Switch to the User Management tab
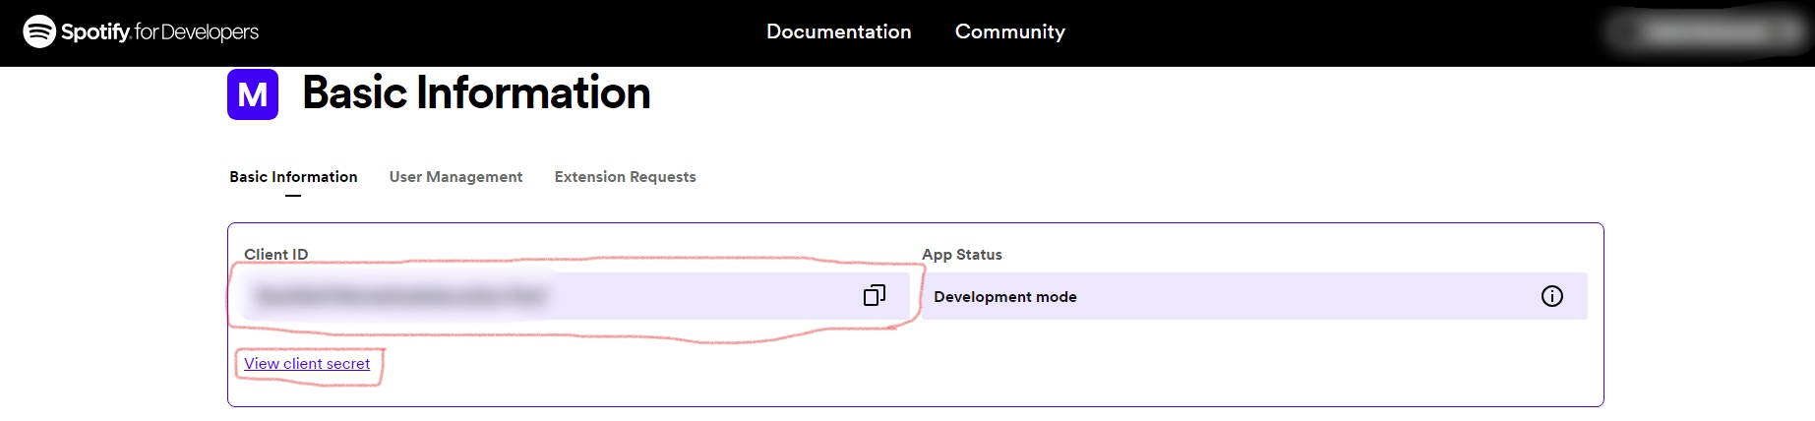Viewport: 1815px width, 421px height. tap(455, 177)
